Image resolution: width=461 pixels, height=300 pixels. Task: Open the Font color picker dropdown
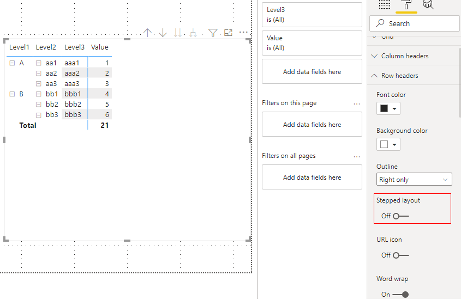(x=388, y=108)
